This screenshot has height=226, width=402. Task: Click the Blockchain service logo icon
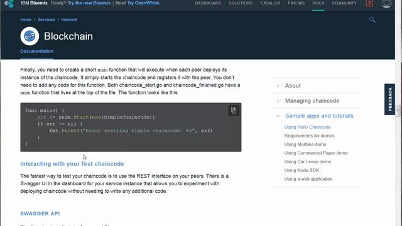click(30, 36)
